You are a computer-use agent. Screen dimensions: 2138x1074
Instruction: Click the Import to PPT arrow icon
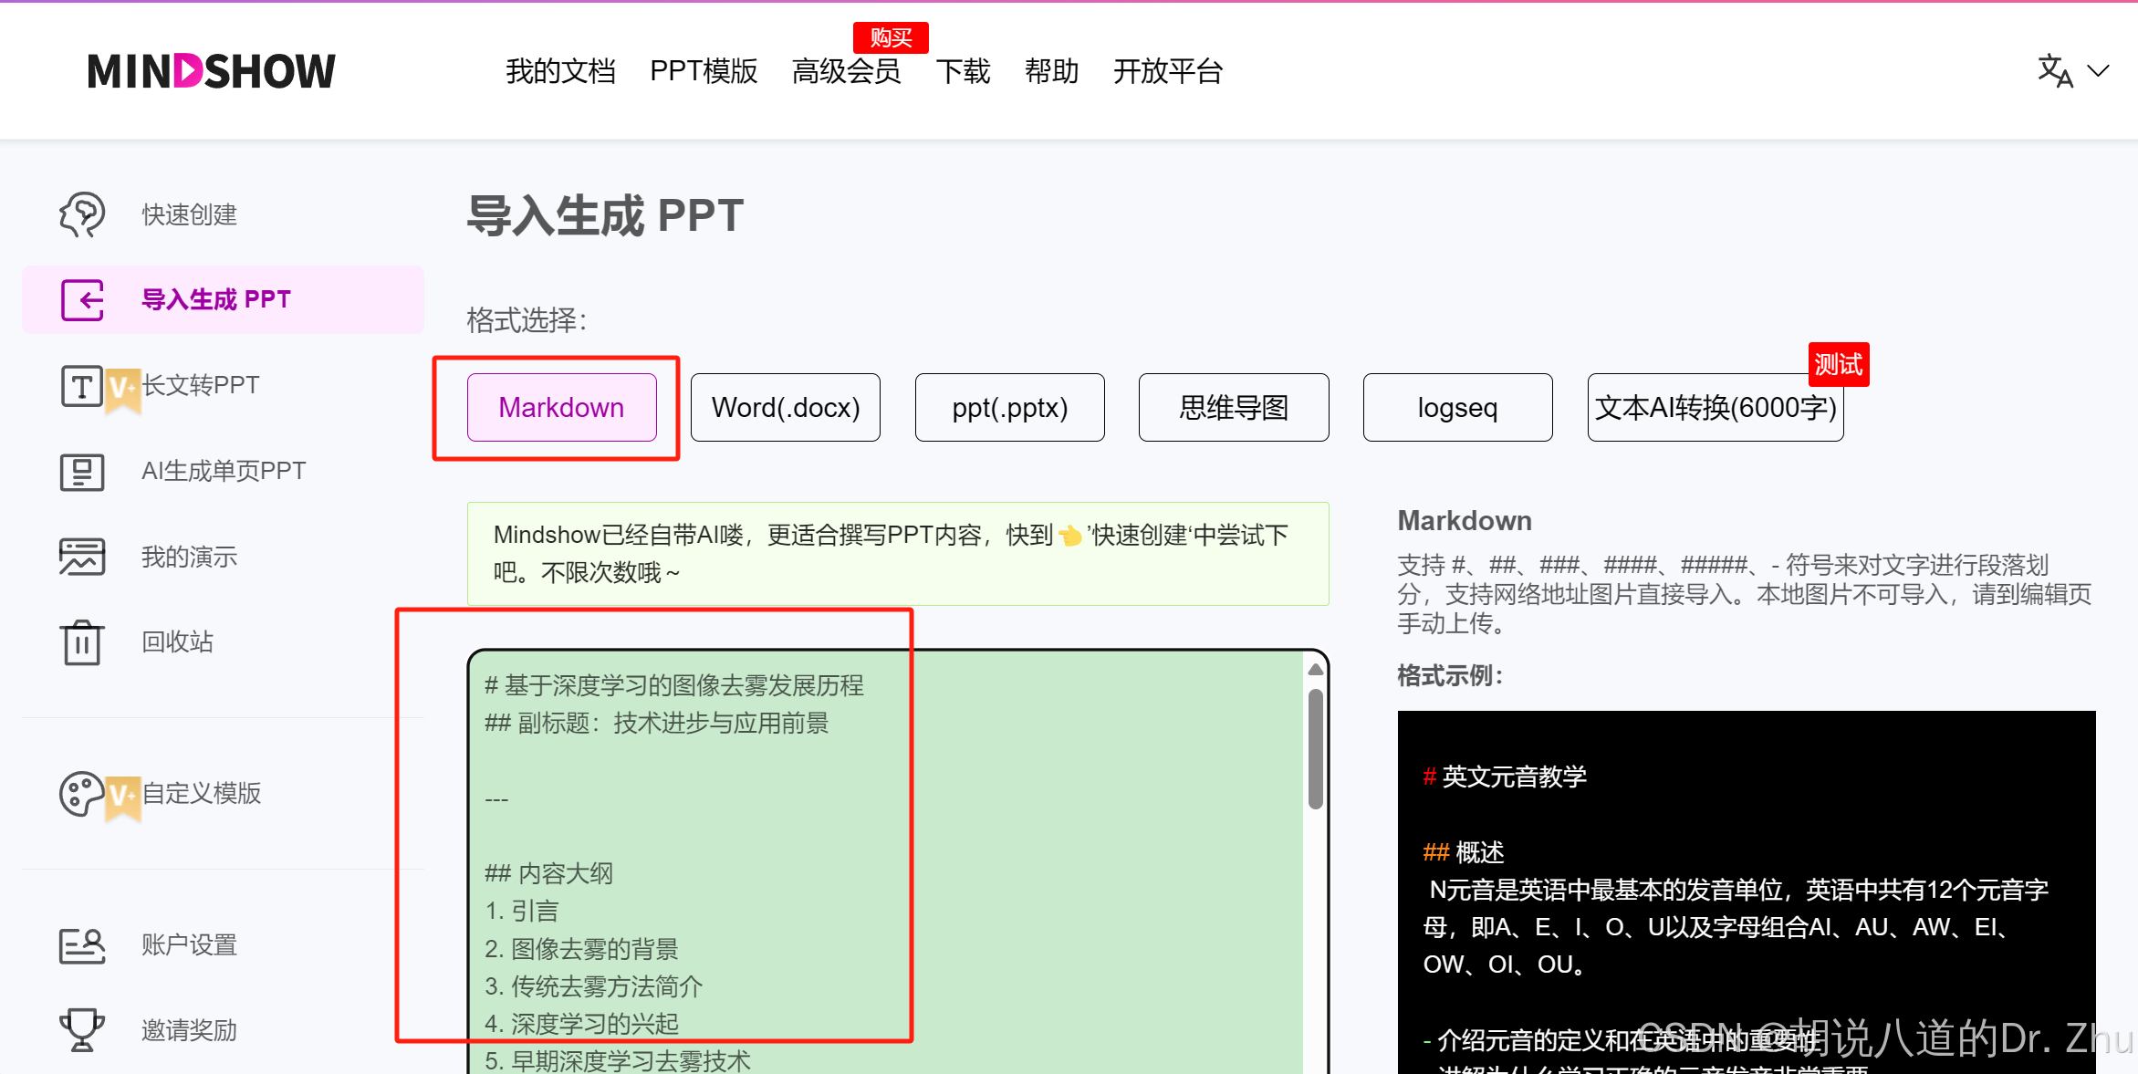(82, 299)
